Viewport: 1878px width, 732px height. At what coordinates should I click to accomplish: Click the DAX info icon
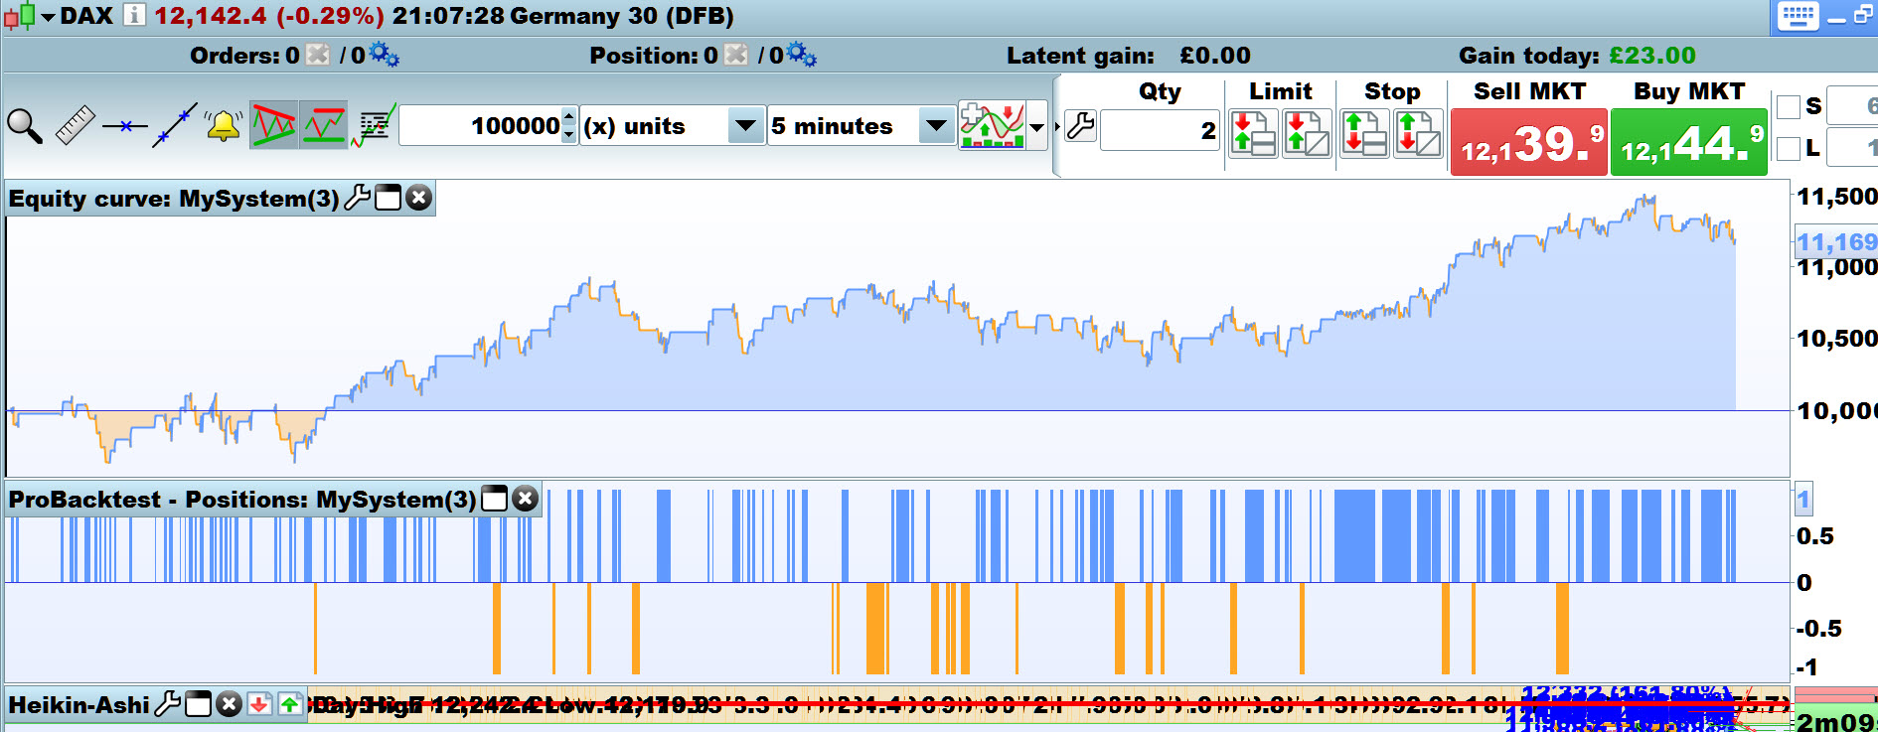click(134, 15)
